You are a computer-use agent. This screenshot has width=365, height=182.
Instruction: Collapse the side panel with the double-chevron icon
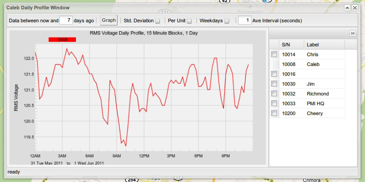tap(352, 33)
